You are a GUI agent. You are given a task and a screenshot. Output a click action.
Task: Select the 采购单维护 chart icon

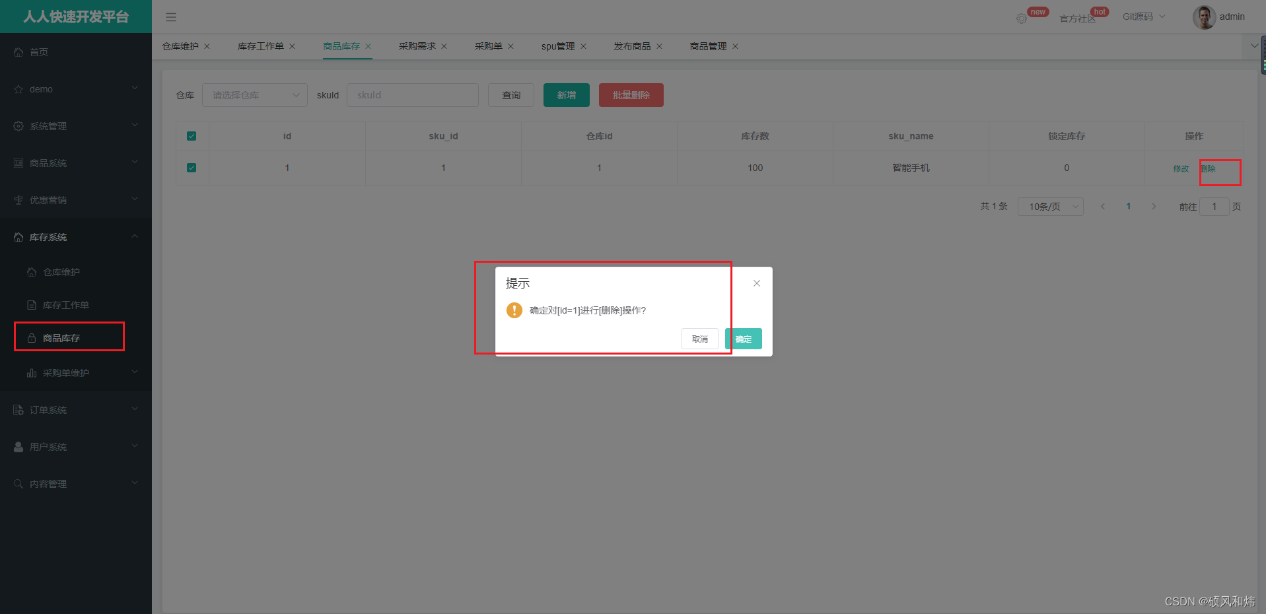pyautogui.click(x=31, y=372)
